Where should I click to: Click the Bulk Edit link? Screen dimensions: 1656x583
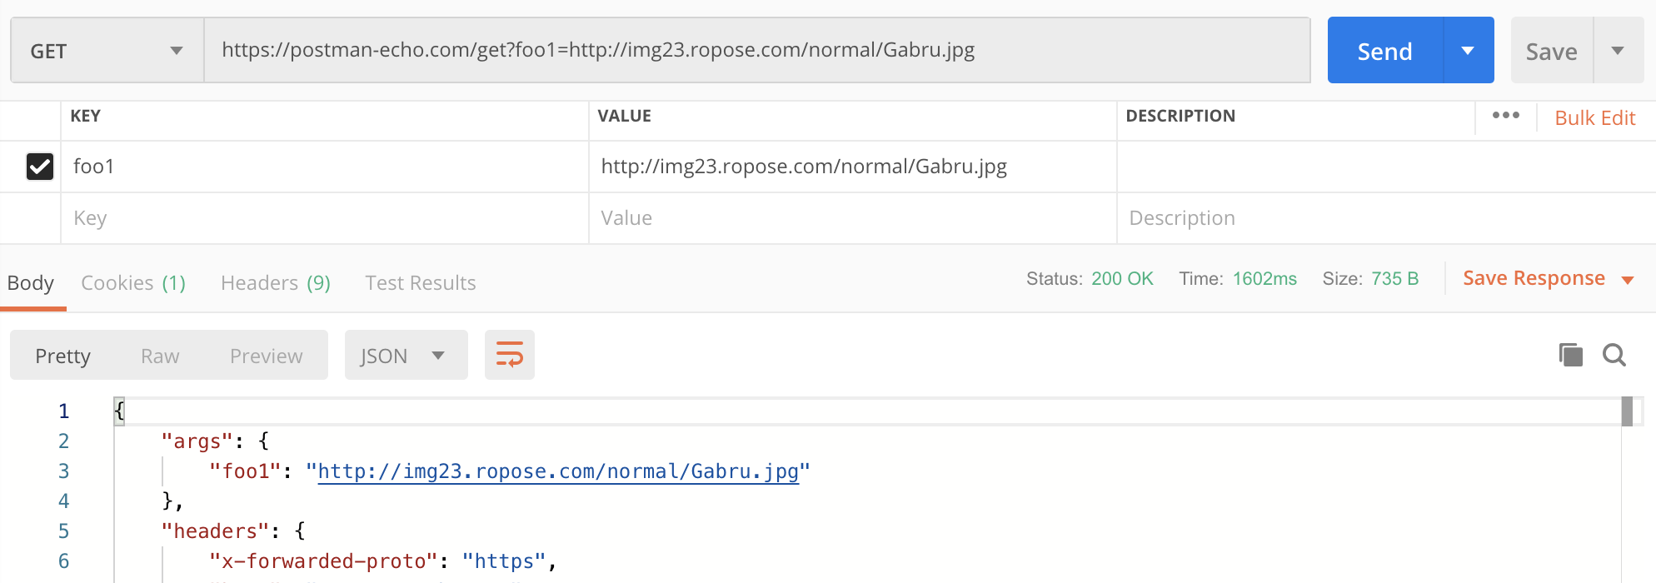pos(1595,118)
